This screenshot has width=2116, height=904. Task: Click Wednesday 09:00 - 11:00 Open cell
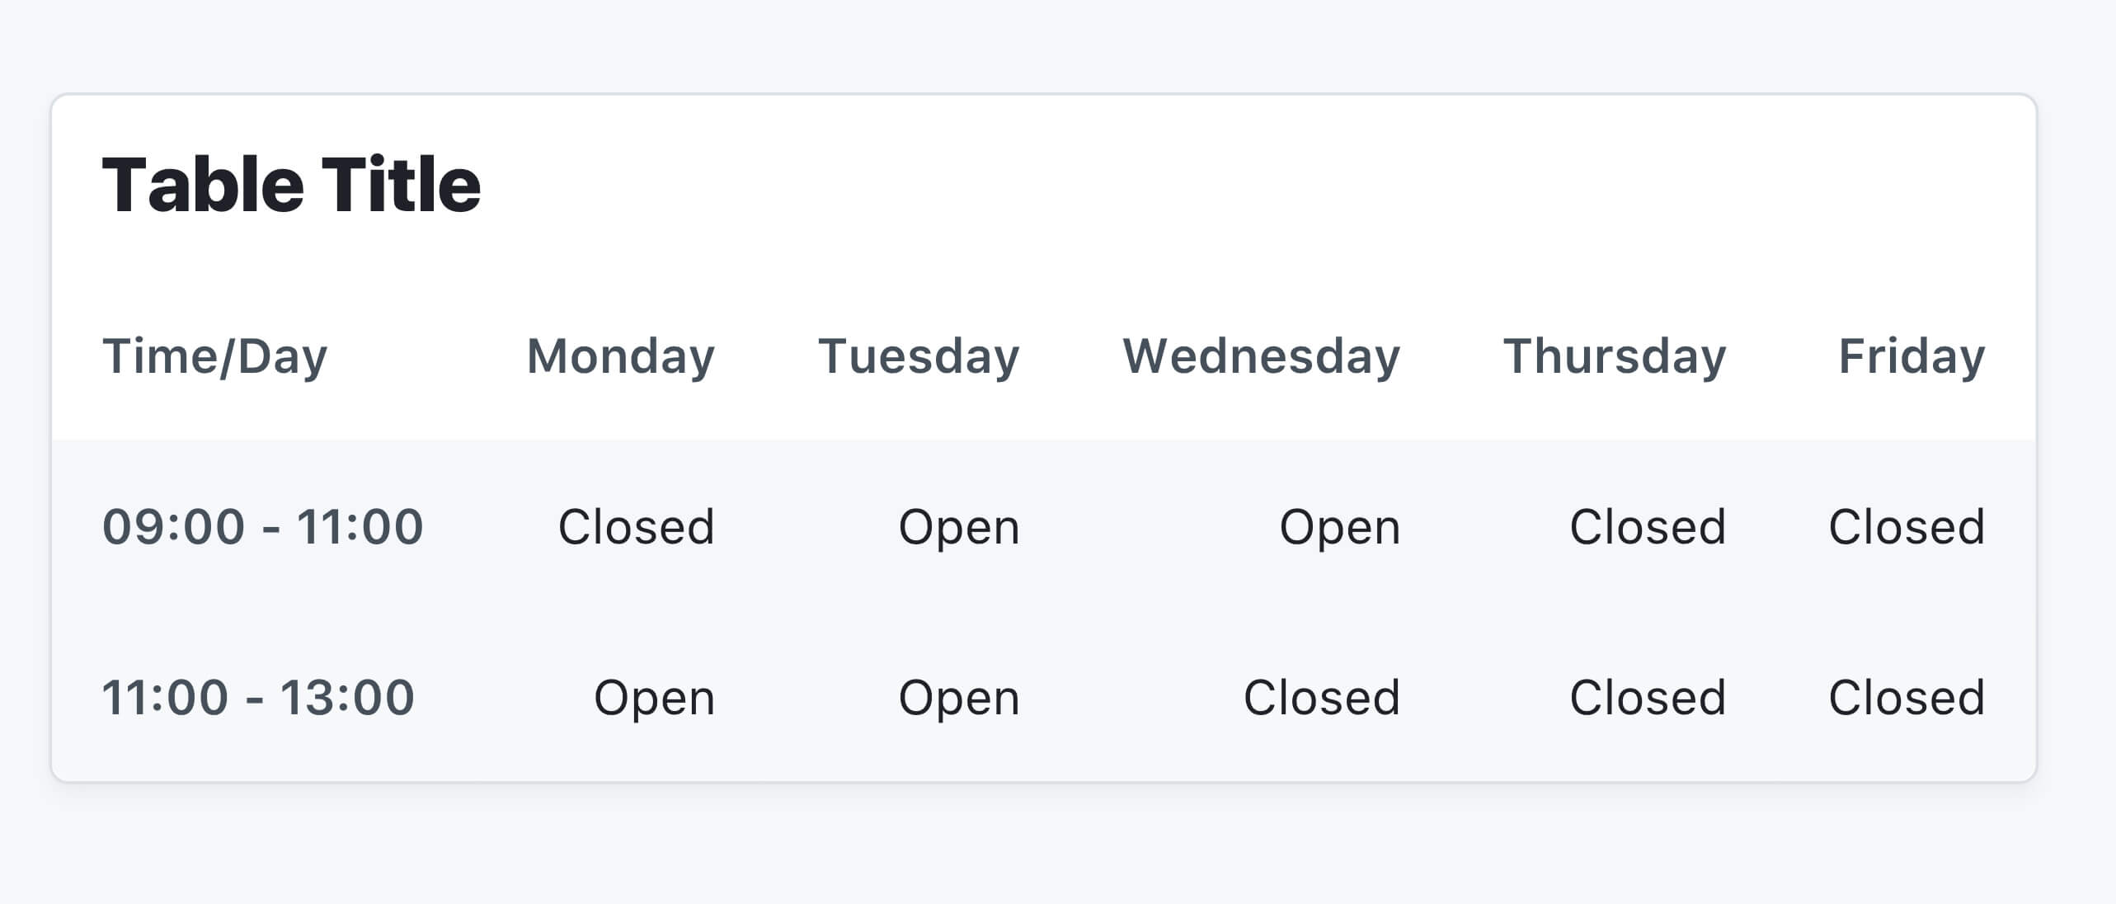[x=1339, y=526]
